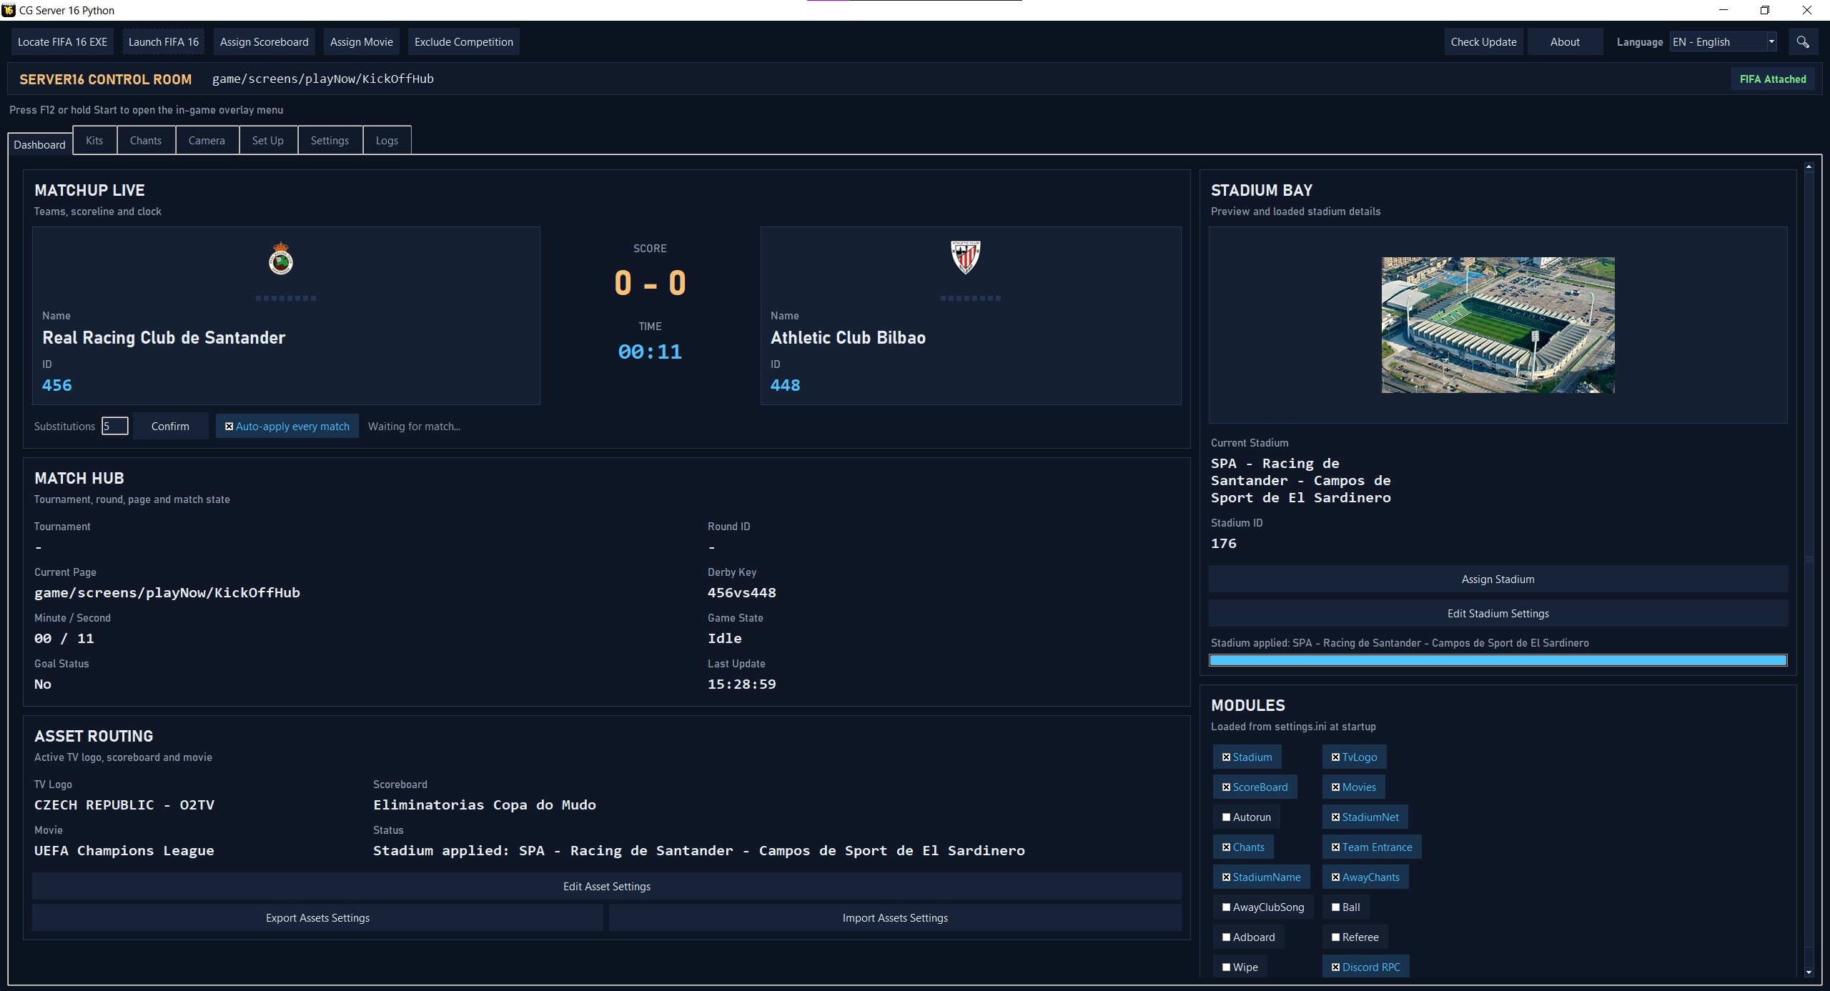Click Assign Stadium button

[1498, 579]
